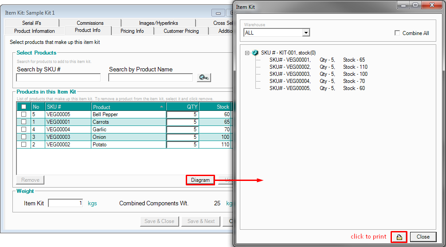
Task: Click the print icon button
Action: coord(399,237)
